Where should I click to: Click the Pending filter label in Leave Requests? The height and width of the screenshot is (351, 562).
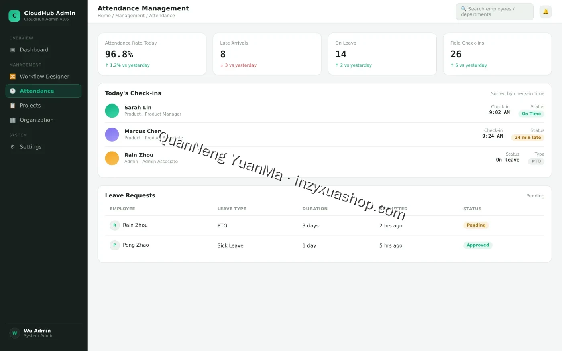[535, 196]
